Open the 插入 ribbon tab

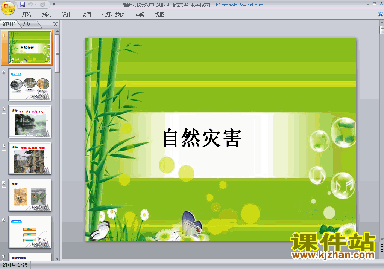tap(46, 14)
